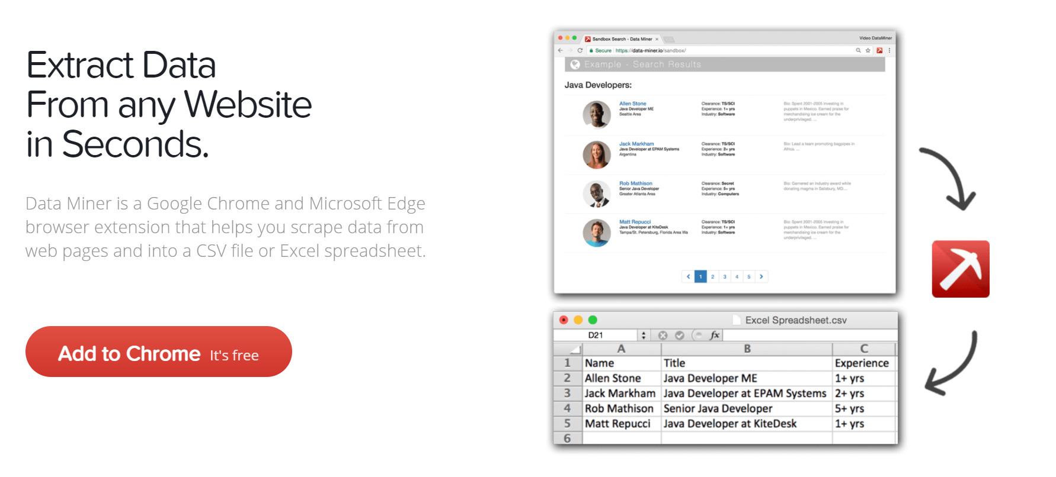Click the 'Name' header cell
This screenshot has width=1056, height=477.
tap(622, 363)
